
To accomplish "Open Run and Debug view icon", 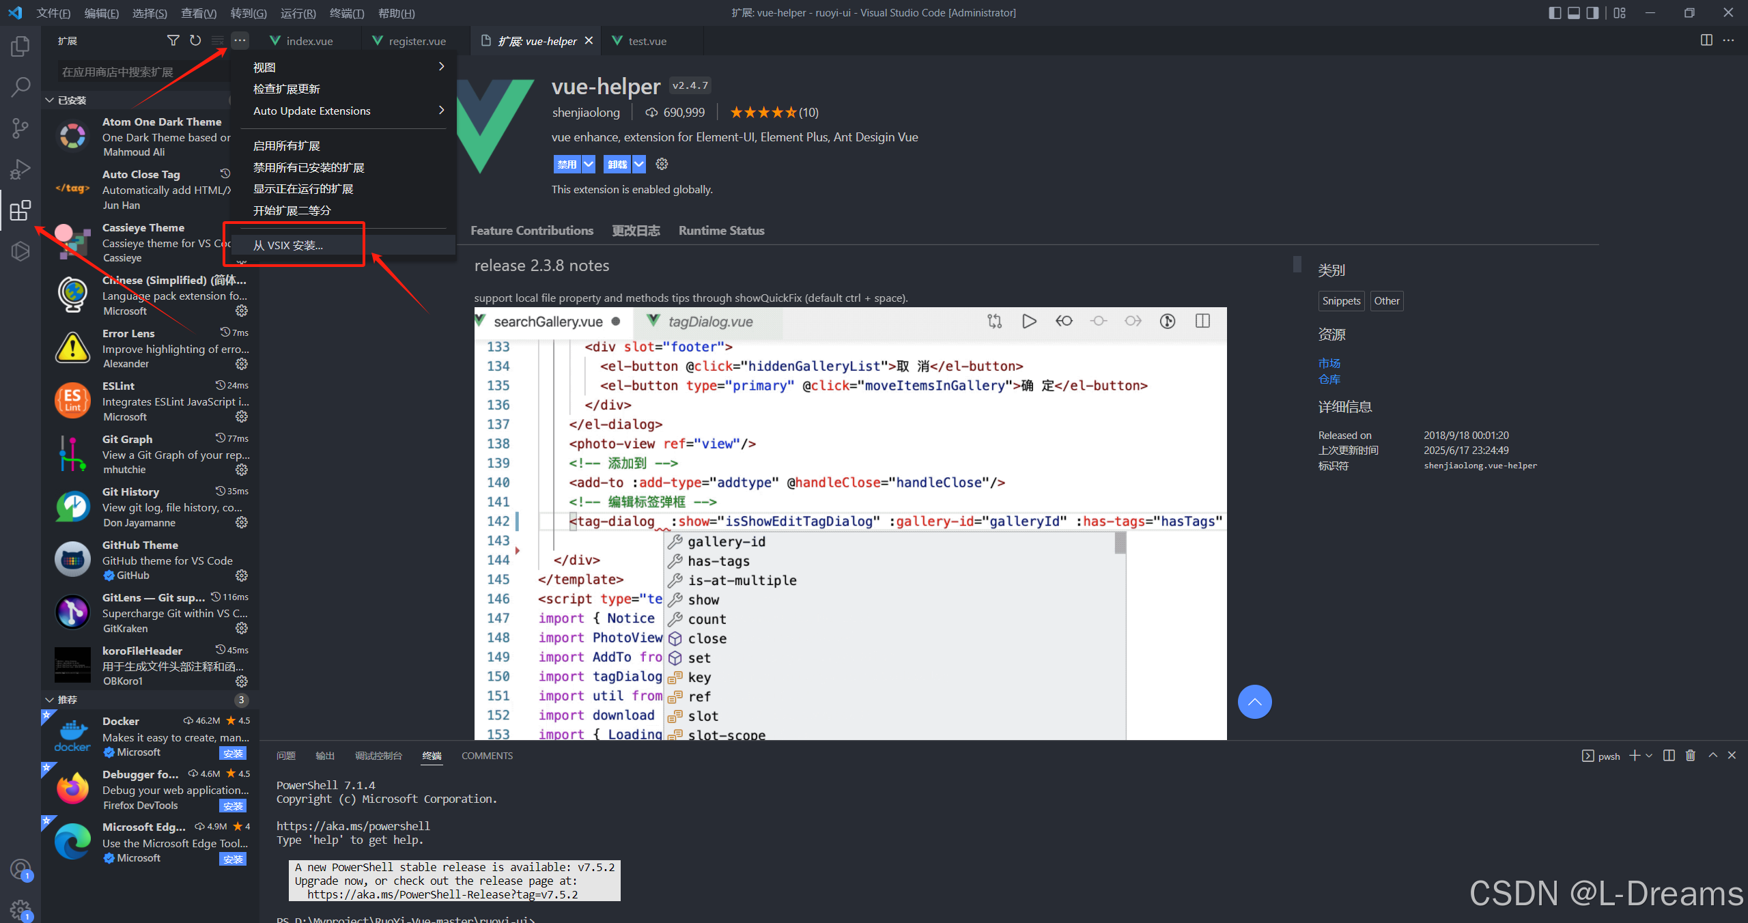I will pos(20,169).
